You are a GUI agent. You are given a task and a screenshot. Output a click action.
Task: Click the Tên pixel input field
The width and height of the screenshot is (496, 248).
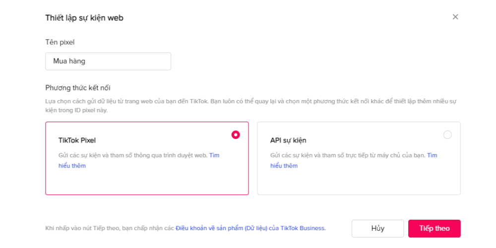108,62
